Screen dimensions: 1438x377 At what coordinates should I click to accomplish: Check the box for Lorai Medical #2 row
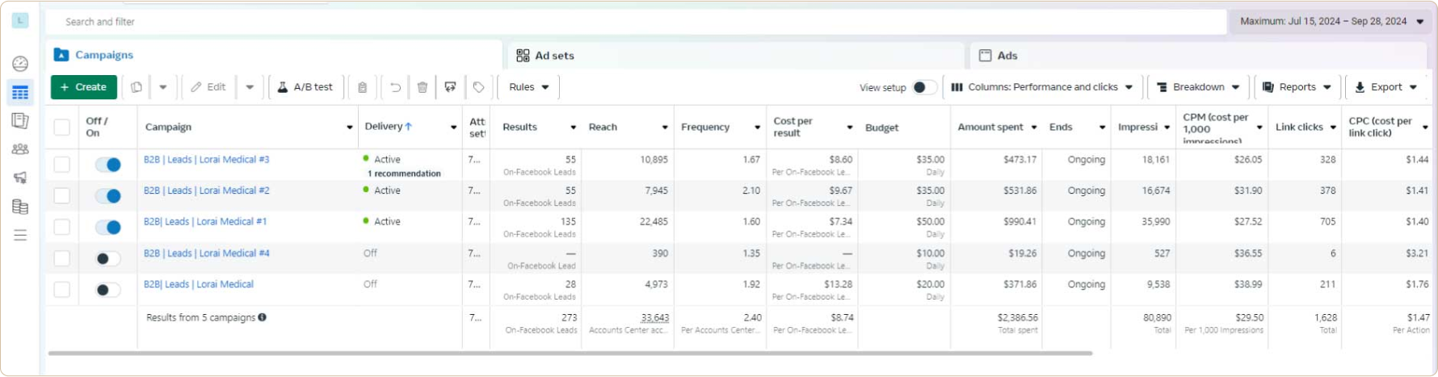click(61, 196)
